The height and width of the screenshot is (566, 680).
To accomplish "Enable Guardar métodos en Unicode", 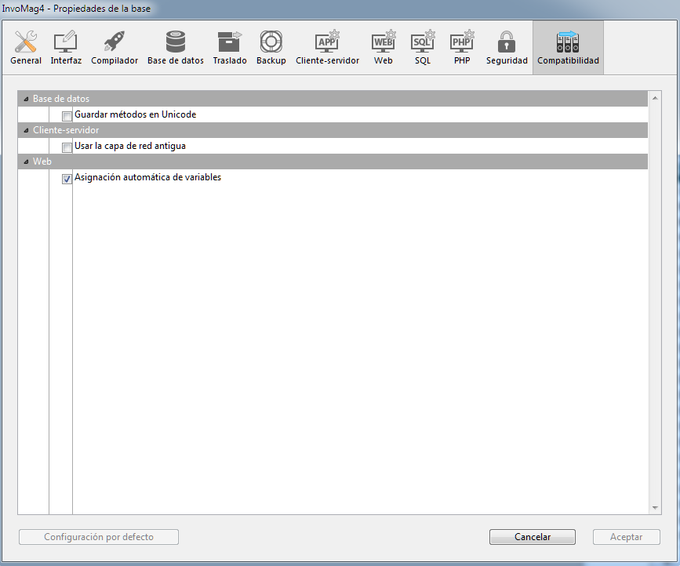I will coord(67,116).
